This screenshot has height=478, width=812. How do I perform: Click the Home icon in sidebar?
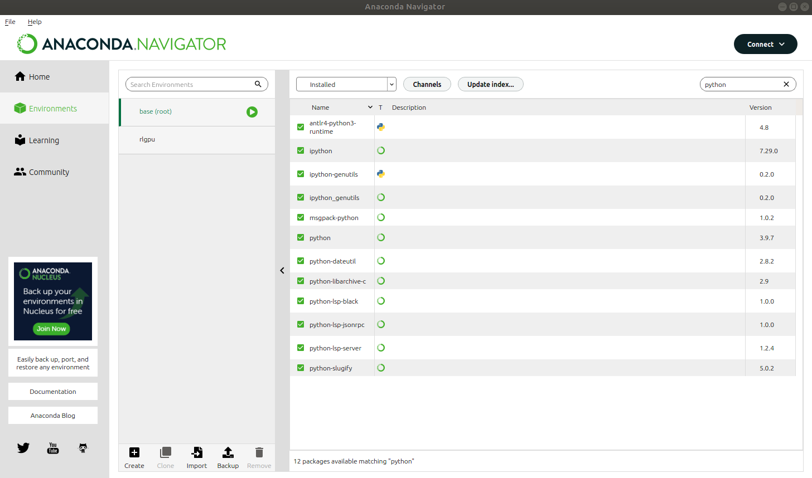20,76
